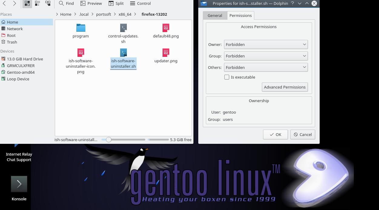Click the Root folder icon in Places
The image size is (379, 210).
(x=3, y=35)
